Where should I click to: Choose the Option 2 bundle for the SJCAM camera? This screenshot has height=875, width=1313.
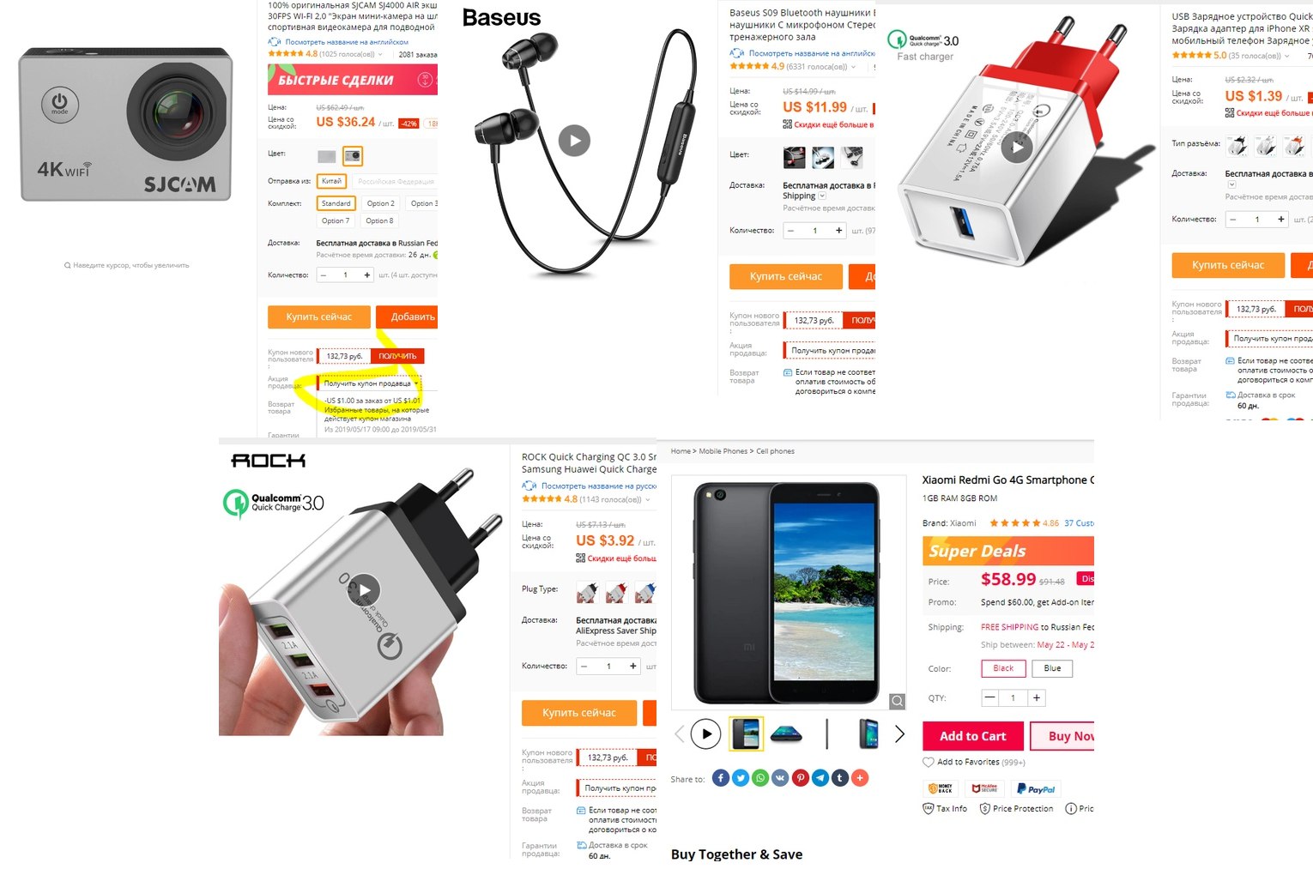(380, 203)
